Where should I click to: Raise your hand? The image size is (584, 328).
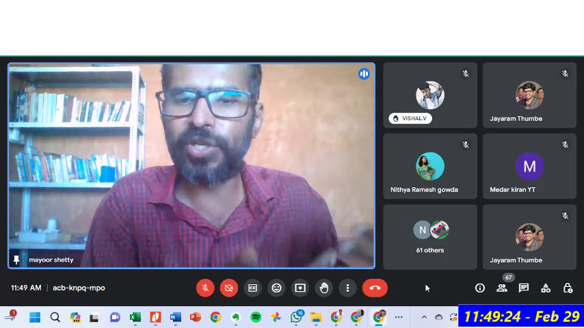(323, 288)
